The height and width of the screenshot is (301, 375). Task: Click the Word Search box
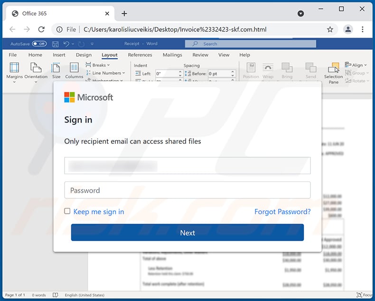coord(251,44)
